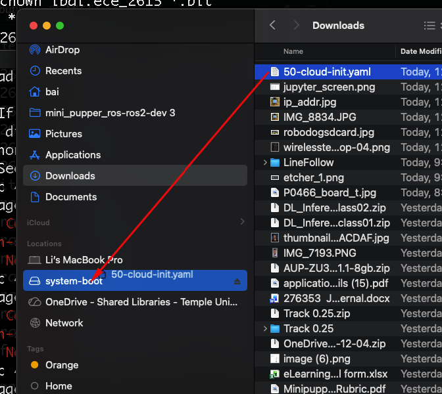The height and width of the screenshot is (394, 442).
Task: Click the Finder forward arrow
Action: pyautogui.click(x=296, y=26)
